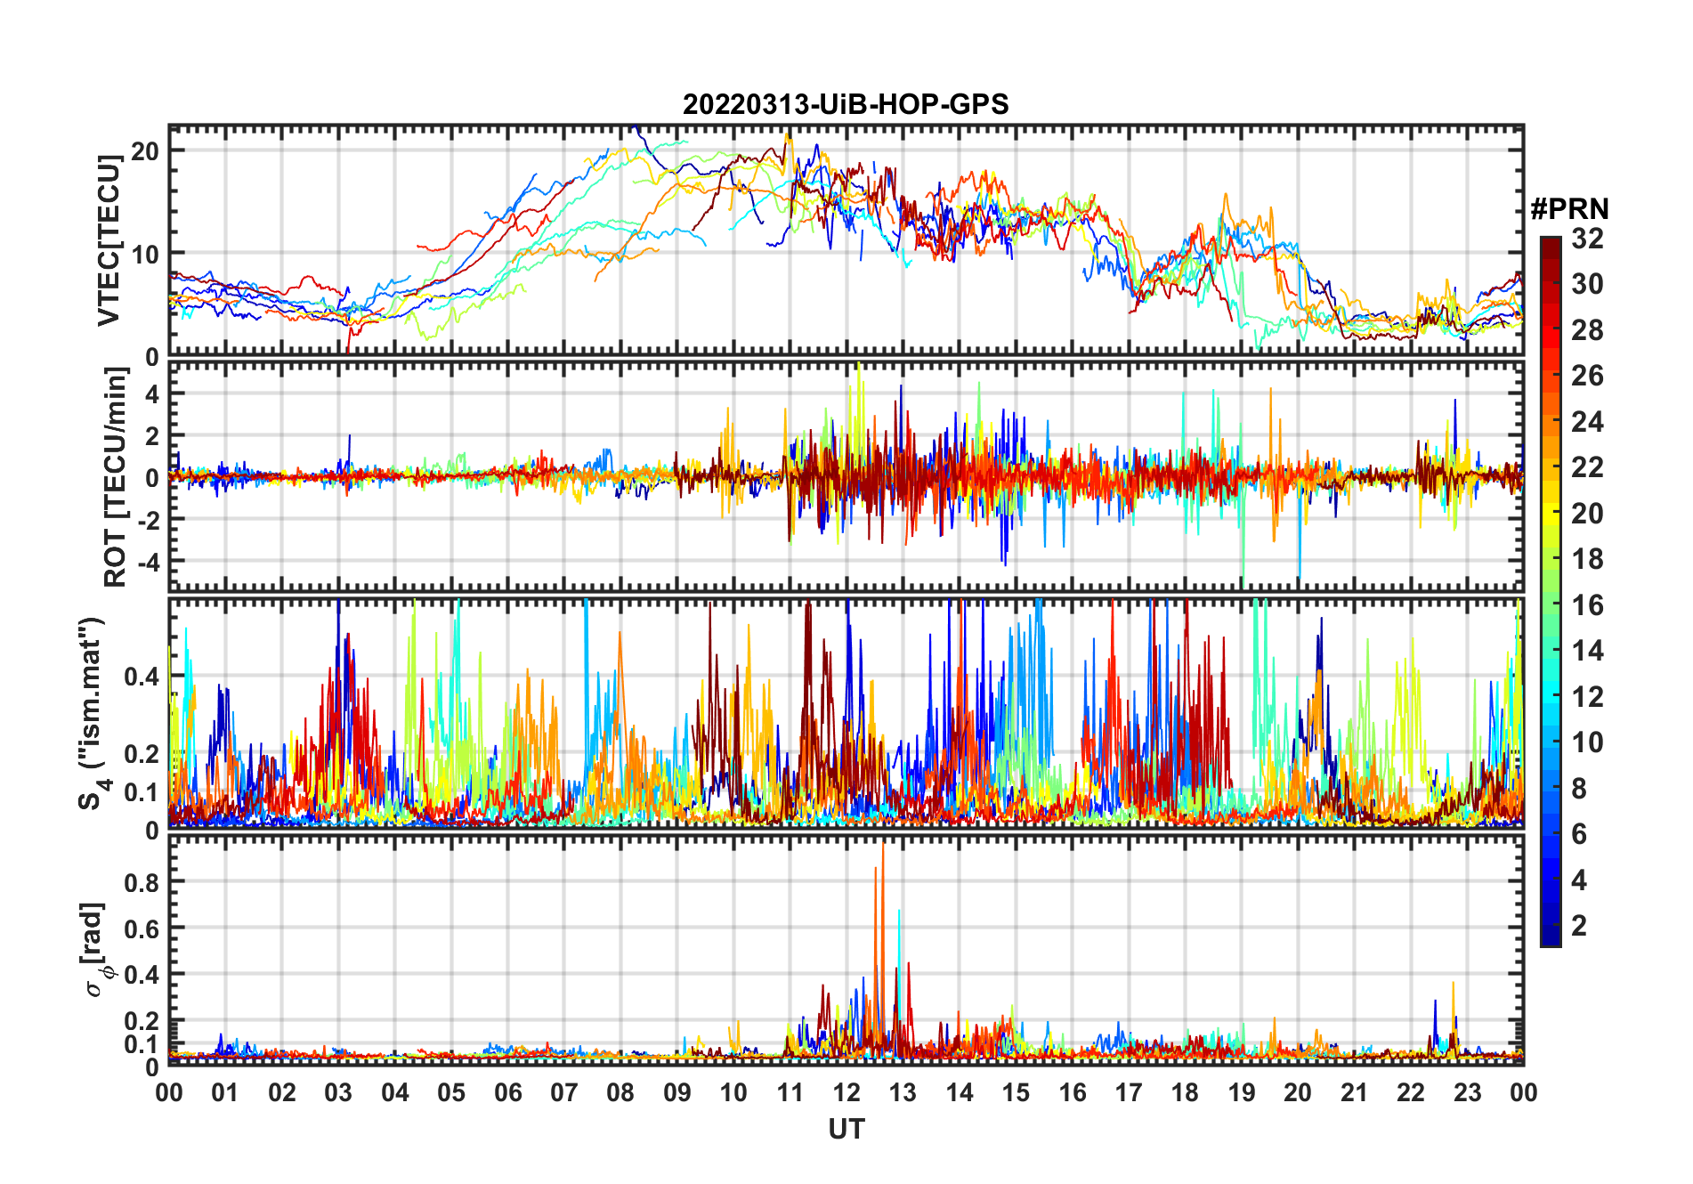This screenshot has height=1184, width=1693.
Task: Click x-axis tick label 12
Action: coord(846,1092)
